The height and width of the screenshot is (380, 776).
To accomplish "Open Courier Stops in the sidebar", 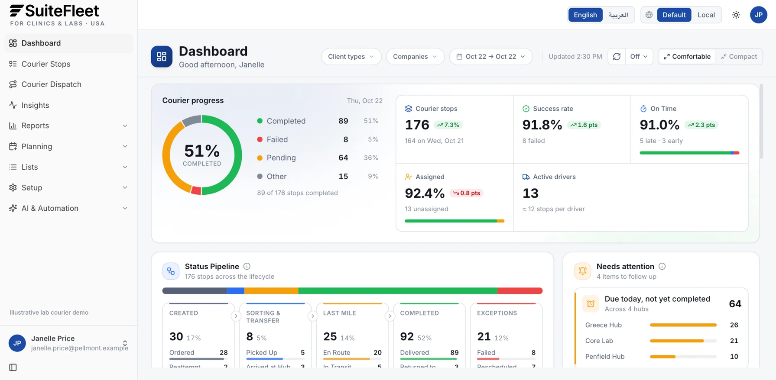I will pyautogui.click(x=68, y=64).
